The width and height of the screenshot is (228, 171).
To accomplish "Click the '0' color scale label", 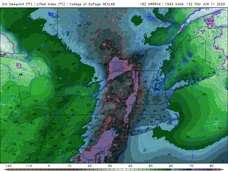I will tap(49, 166).
